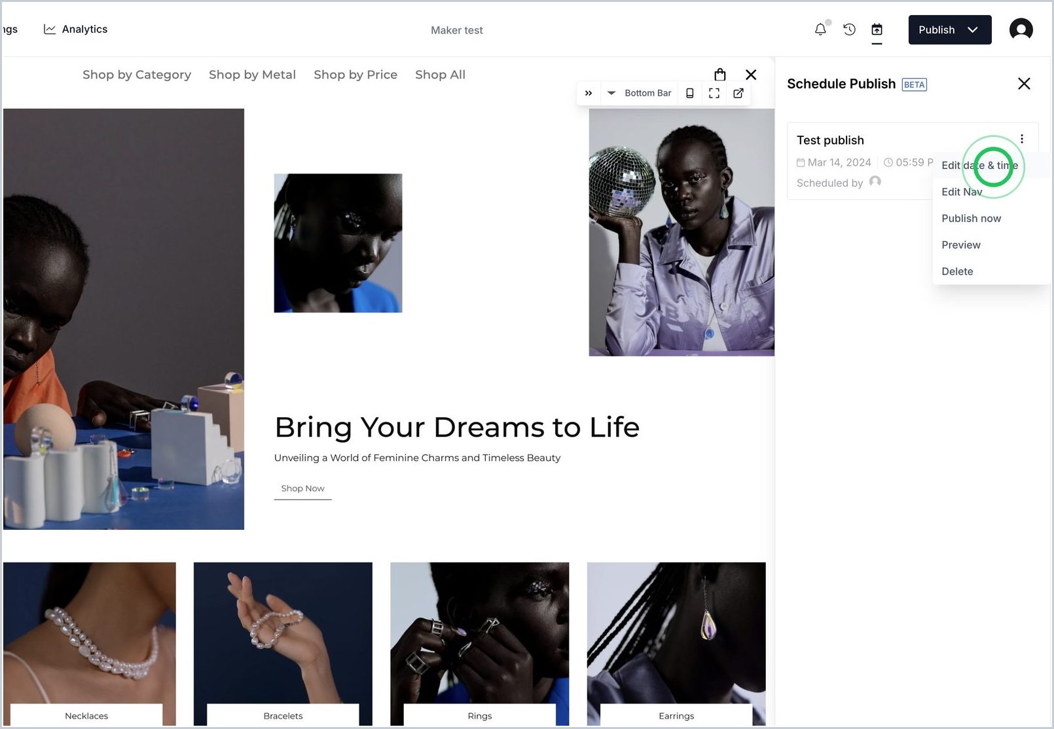1054x729 pixels.
Task: Open the Necklaces category thumbnail
Action: (89, 643)
